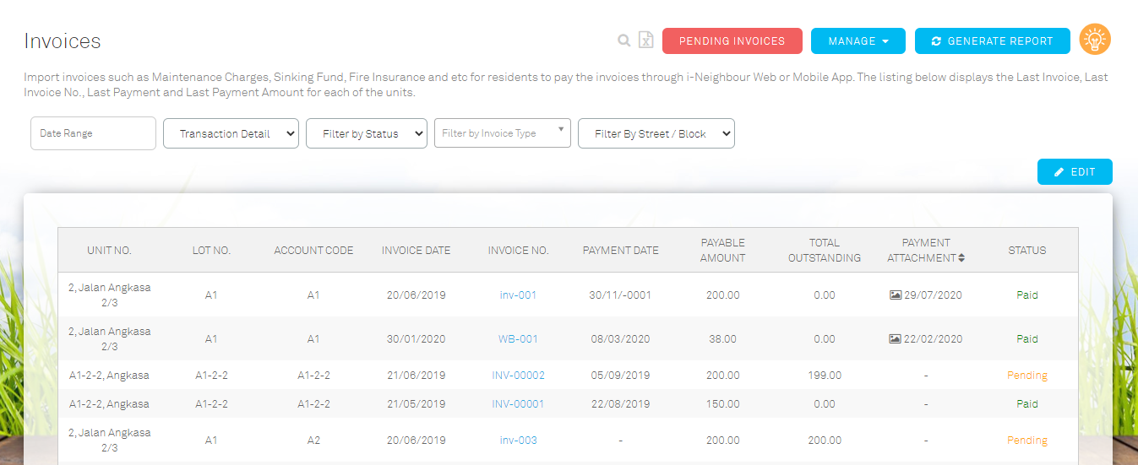Viewport: 1138px width, 465px height.
Task: Open invoice link inv-003
Action: coord(518,441)
